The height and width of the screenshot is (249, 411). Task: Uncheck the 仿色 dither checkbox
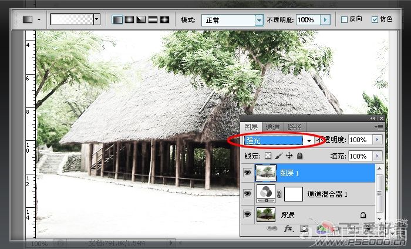point(375,19)
